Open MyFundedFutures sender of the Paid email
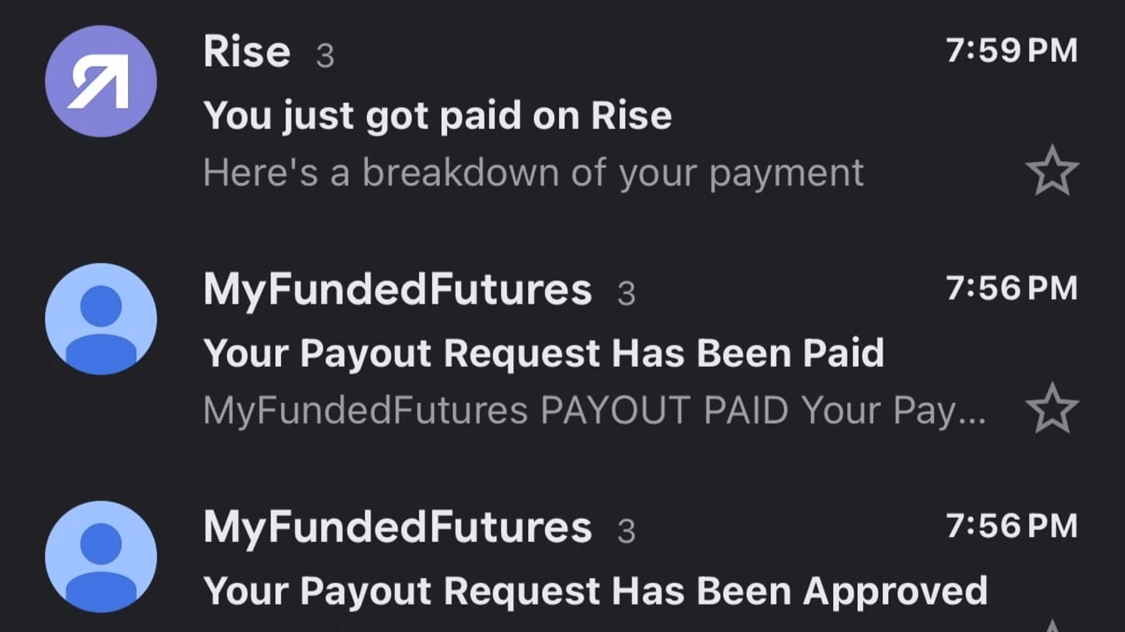1125x632 pixels. (x=398, y=290)
